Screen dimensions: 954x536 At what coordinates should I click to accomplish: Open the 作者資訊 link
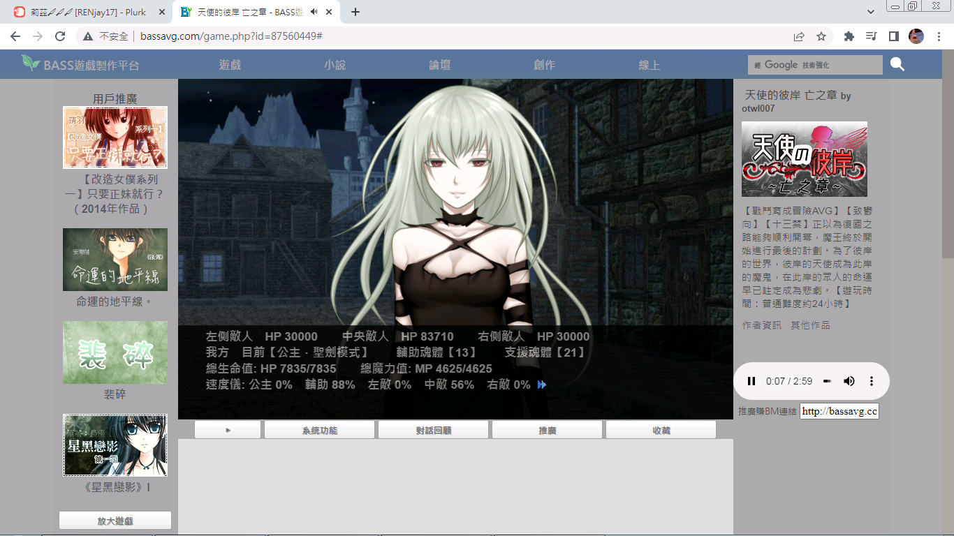pos(762,325)
